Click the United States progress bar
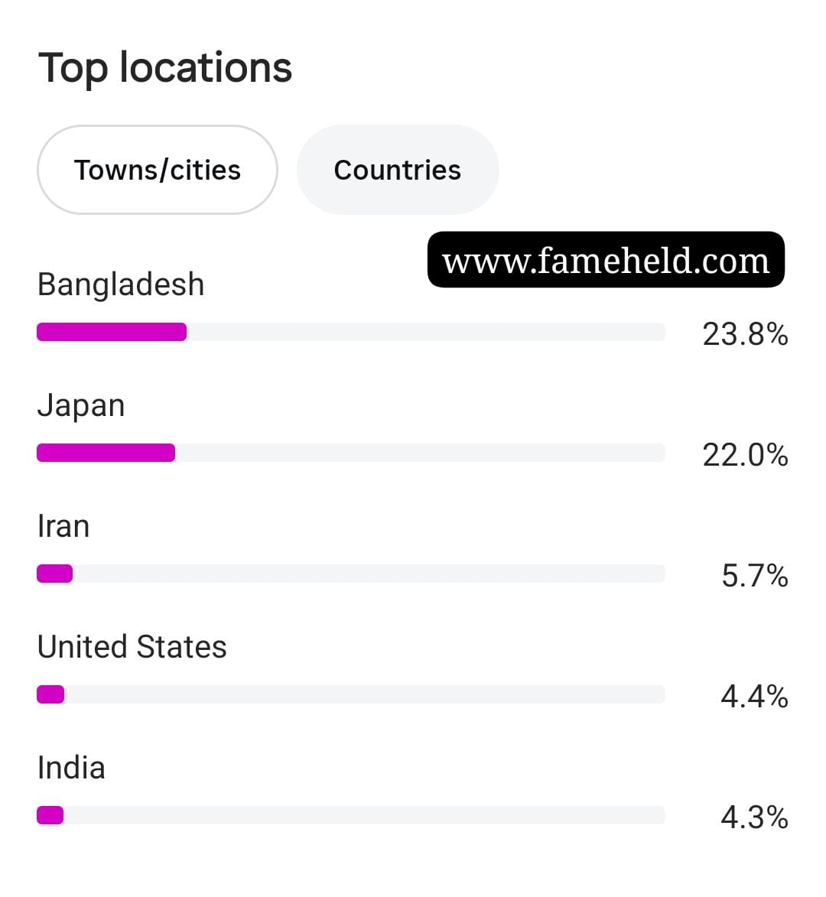826x897 pixels. click(350, 694)
